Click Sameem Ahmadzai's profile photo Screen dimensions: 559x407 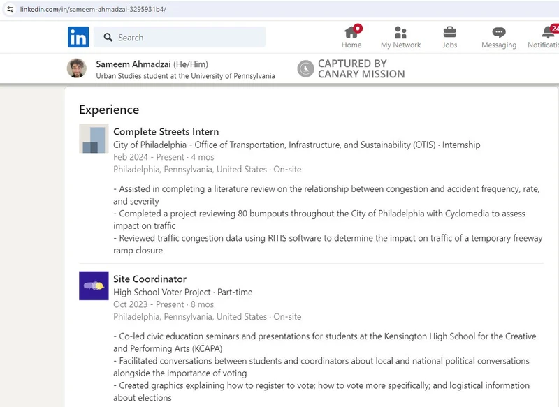pyautogui.click(x=78, y=68)
